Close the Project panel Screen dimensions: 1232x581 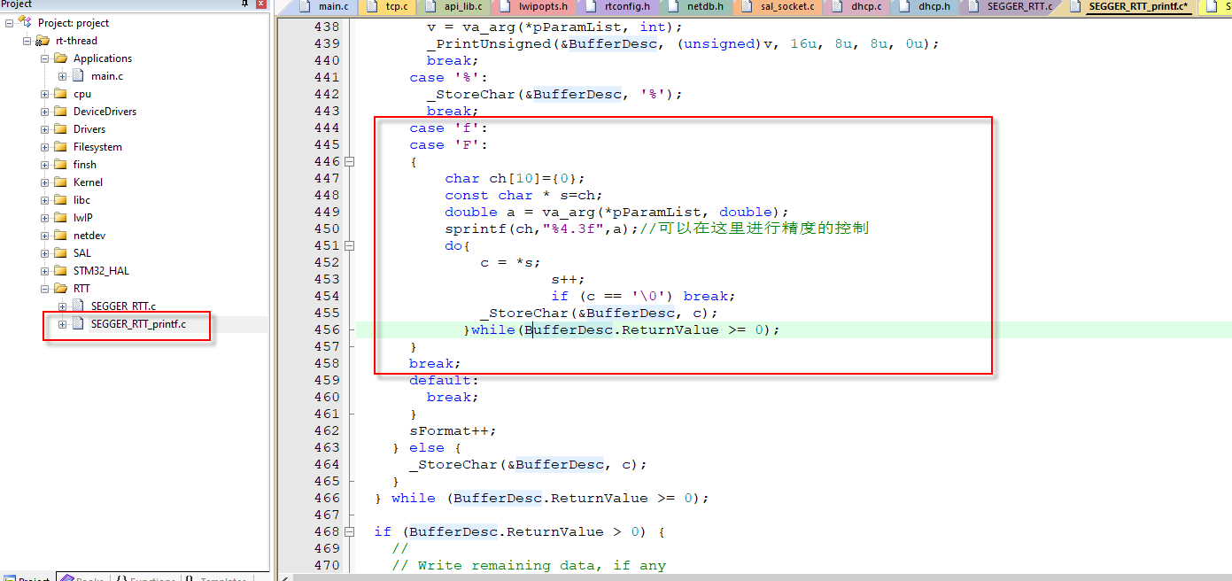pos(260,4)
